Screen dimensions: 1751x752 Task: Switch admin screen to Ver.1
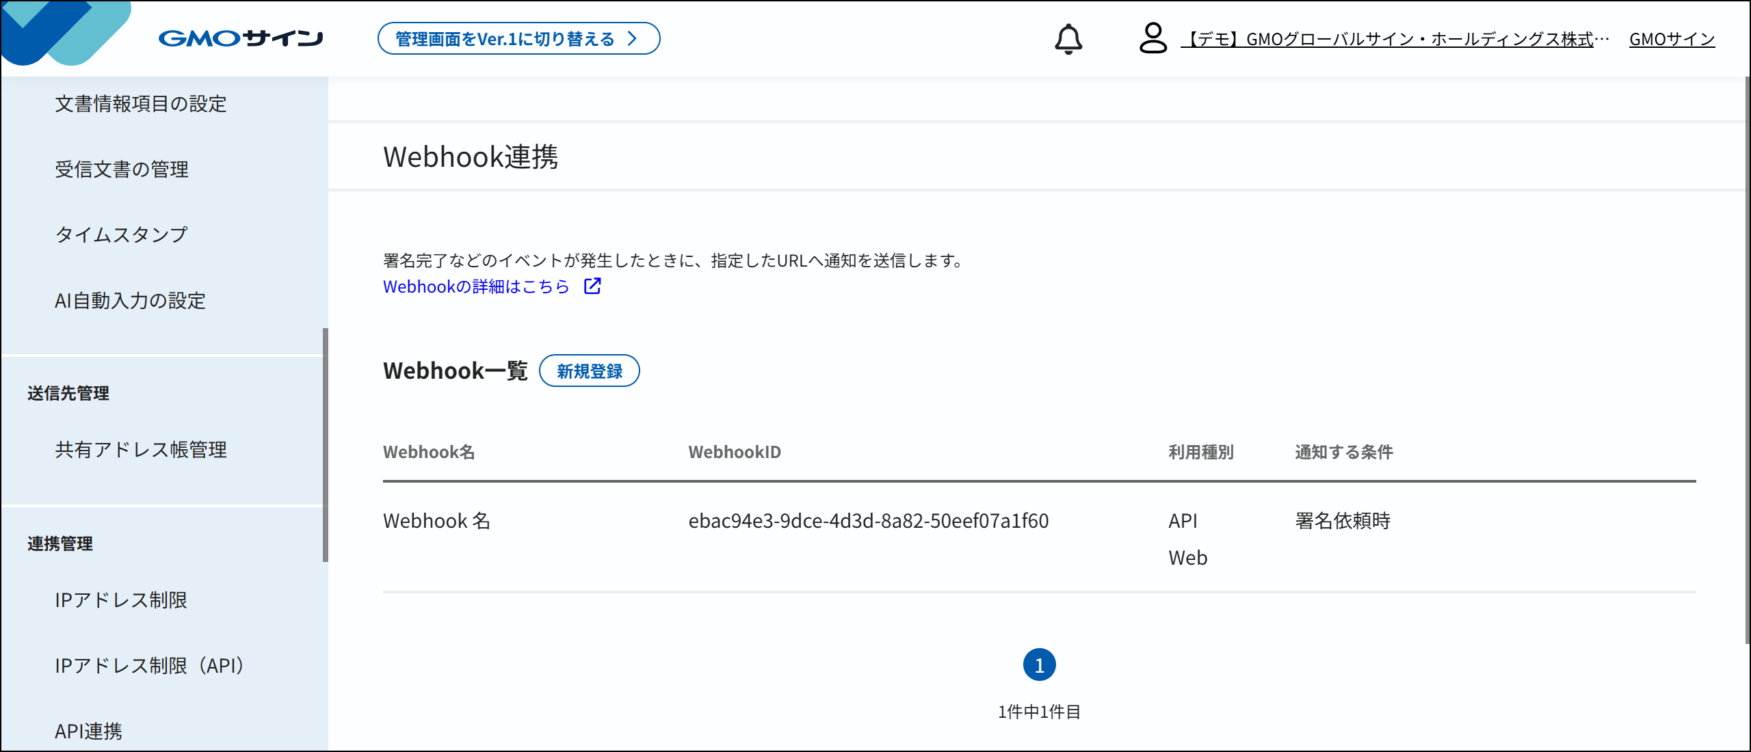pos(518,38)
